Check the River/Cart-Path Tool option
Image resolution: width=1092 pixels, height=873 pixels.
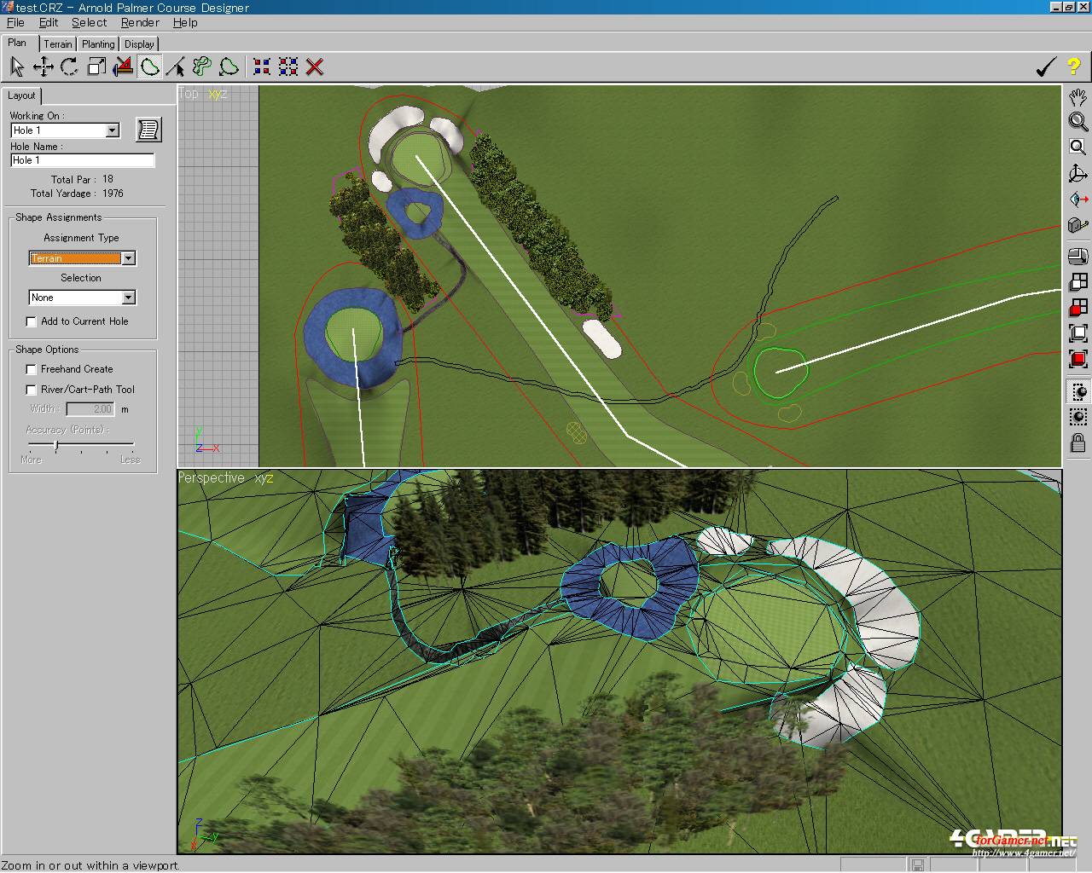[x=32, y=390]
